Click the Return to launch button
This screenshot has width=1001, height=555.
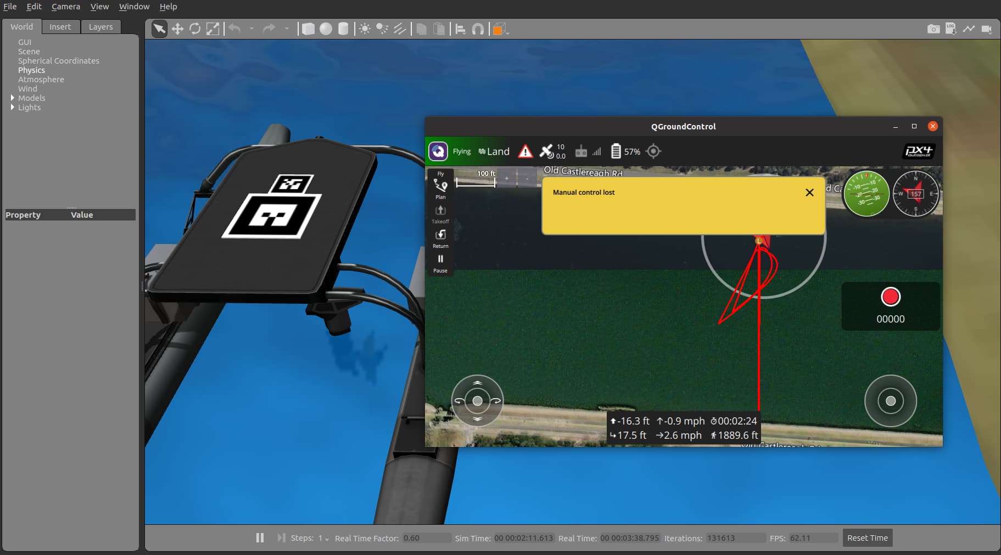440,239
